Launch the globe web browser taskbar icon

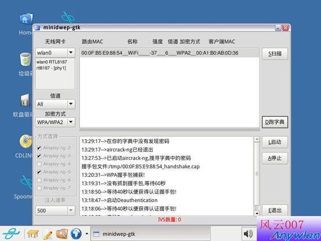76,233
